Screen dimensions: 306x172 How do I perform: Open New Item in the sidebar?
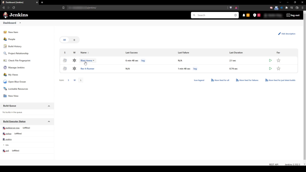pos(13,32)
